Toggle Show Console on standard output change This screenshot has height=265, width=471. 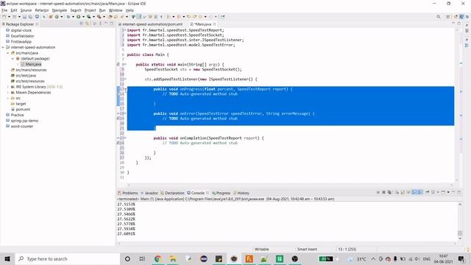pos(414,192)
